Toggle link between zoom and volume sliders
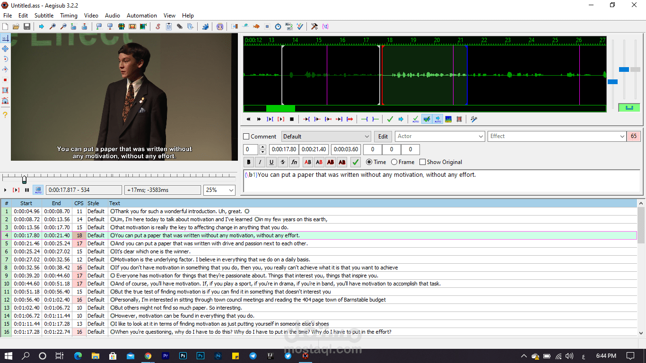This screenshot has width=646, height=363. tap(629, 108)
